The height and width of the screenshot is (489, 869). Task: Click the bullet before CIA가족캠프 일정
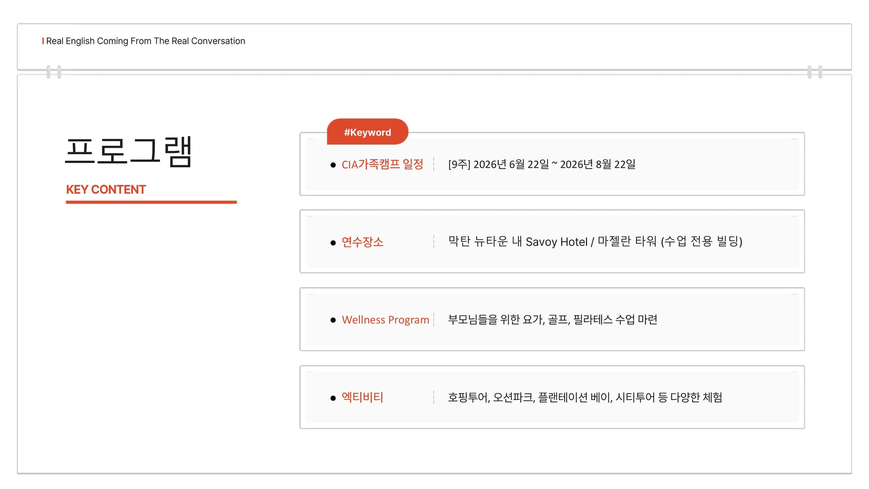[x=333, y=165]
